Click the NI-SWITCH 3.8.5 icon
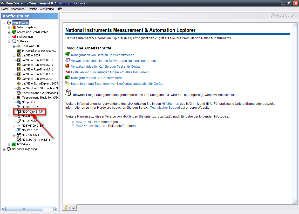The image size is (299, 214). (19, 126)
